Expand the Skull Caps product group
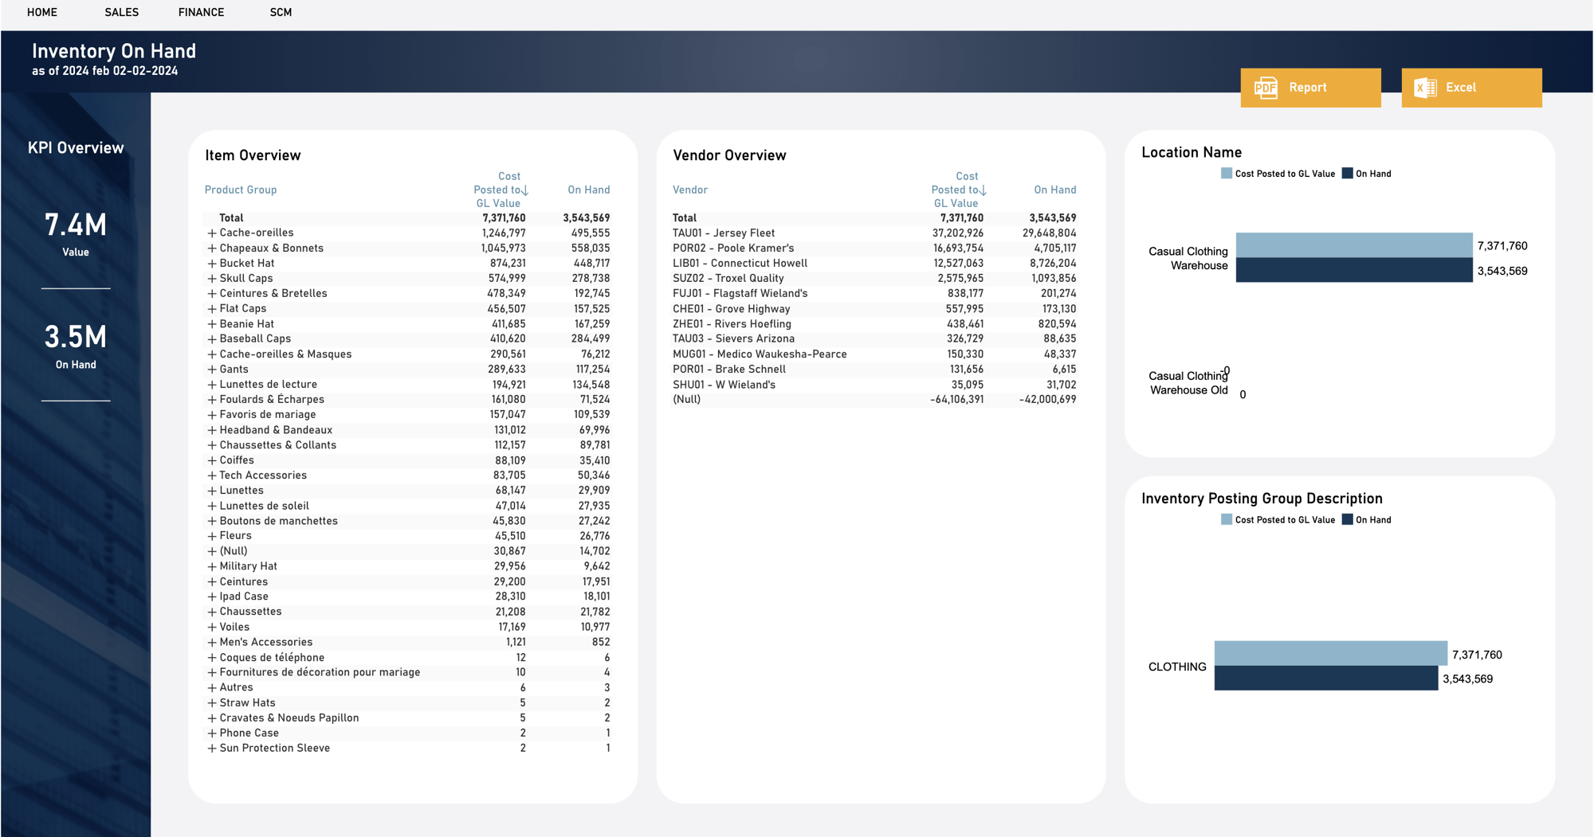The image size is (1594, 837). 212,279
